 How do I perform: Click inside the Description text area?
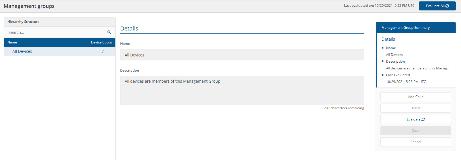pyautogui.click(x=242, y=90)
